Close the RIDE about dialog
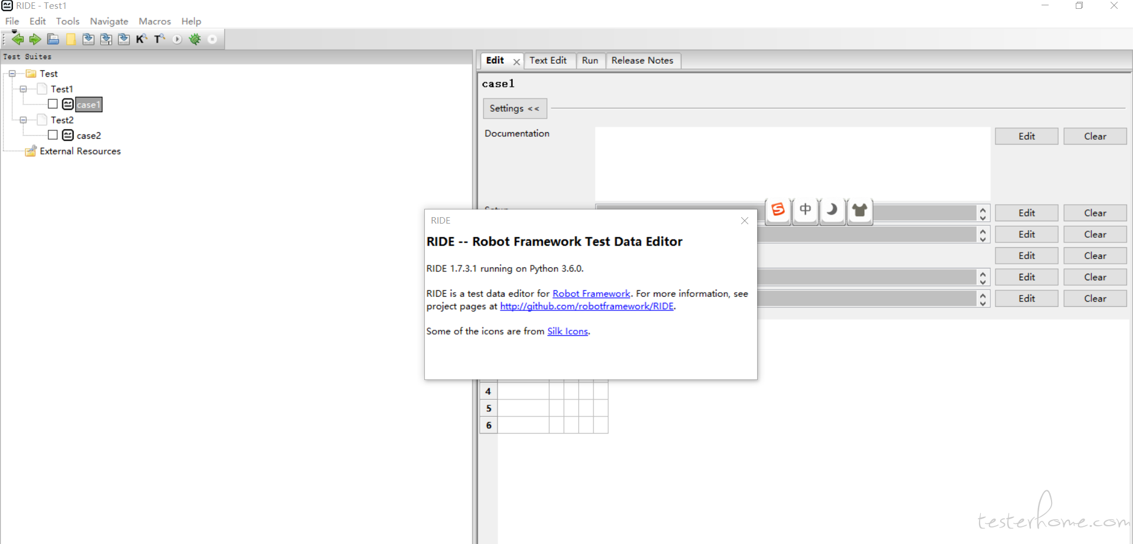Image resolution: width=1133 pixels, height=544 pixels. (x=745, y=221)
